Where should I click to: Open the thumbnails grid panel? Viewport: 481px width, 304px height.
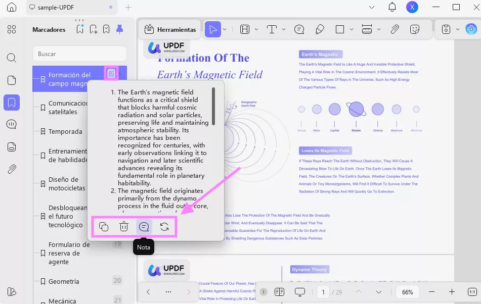12,29
